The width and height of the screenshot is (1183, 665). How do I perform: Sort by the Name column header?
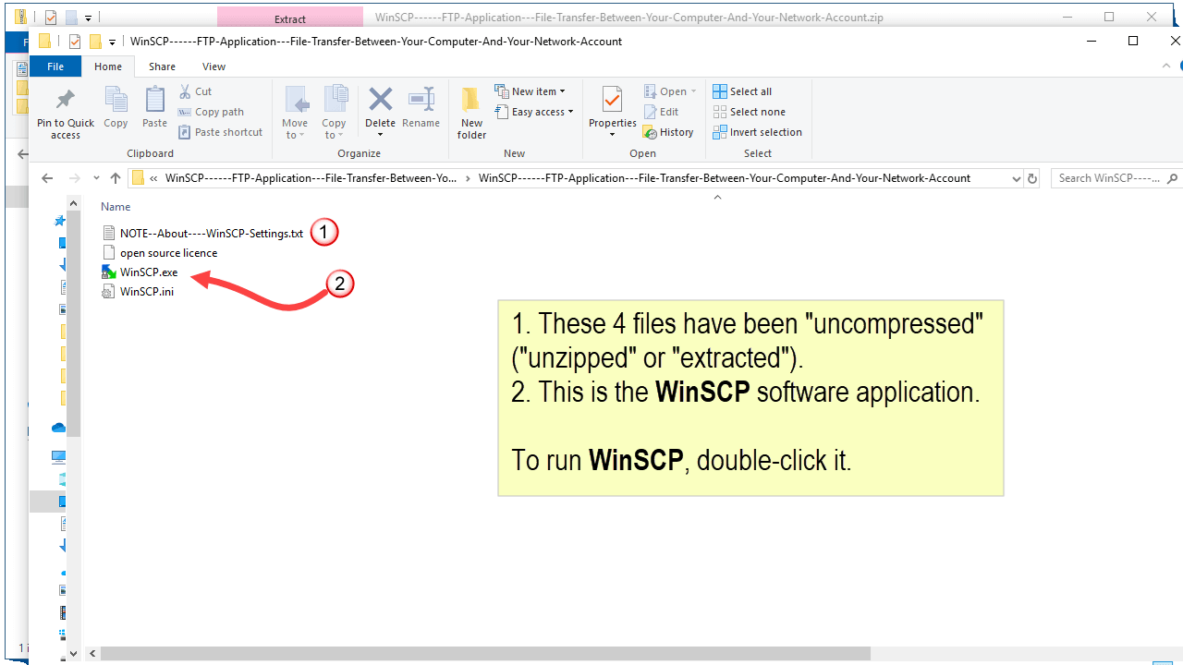pyautogui.click(x=116, y=207)
